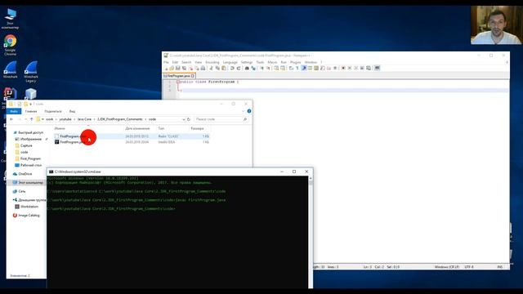Collapse the class fold marker on line 1
The image size is (523, 294).
[x=178, y=82]
